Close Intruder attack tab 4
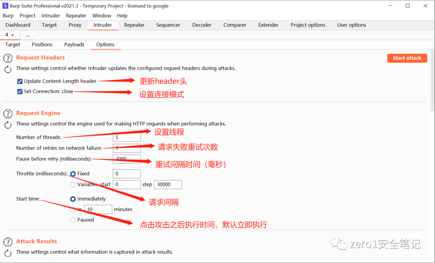 (12, 35)
